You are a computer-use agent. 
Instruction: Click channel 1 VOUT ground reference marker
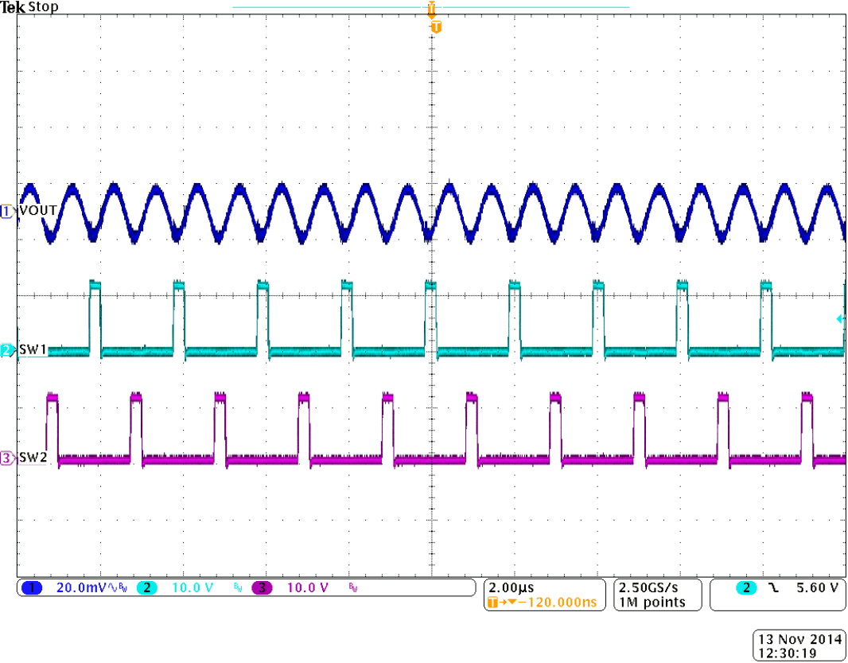coord(7,212)
